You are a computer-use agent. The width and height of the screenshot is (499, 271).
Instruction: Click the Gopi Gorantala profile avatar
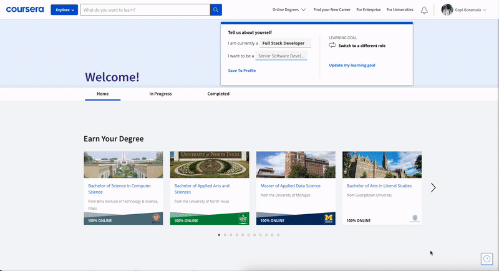pos(447,10)
